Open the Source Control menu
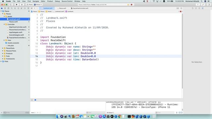The image size is (212, 119). (67, 1)
